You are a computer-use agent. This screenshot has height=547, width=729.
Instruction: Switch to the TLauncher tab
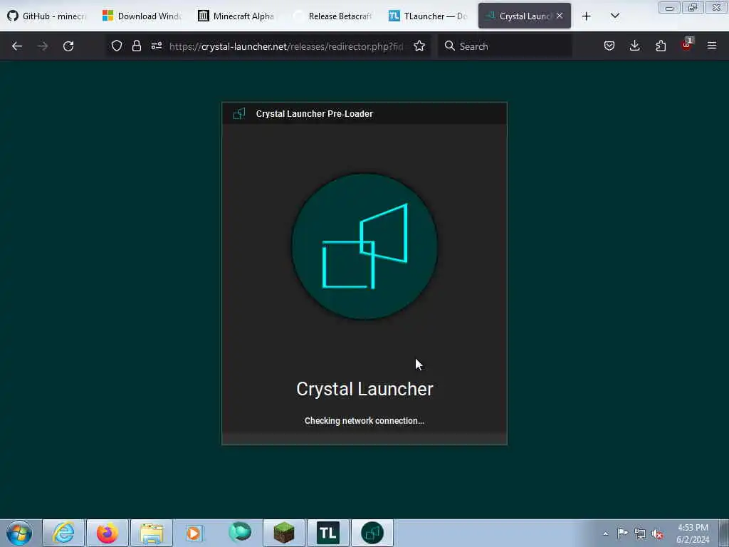tap(428, 16)
